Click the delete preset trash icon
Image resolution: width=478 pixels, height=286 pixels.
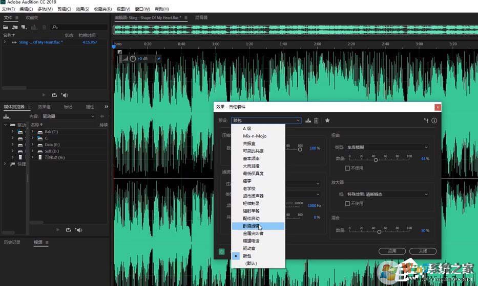pyautogui.click(x=316, y=121)
